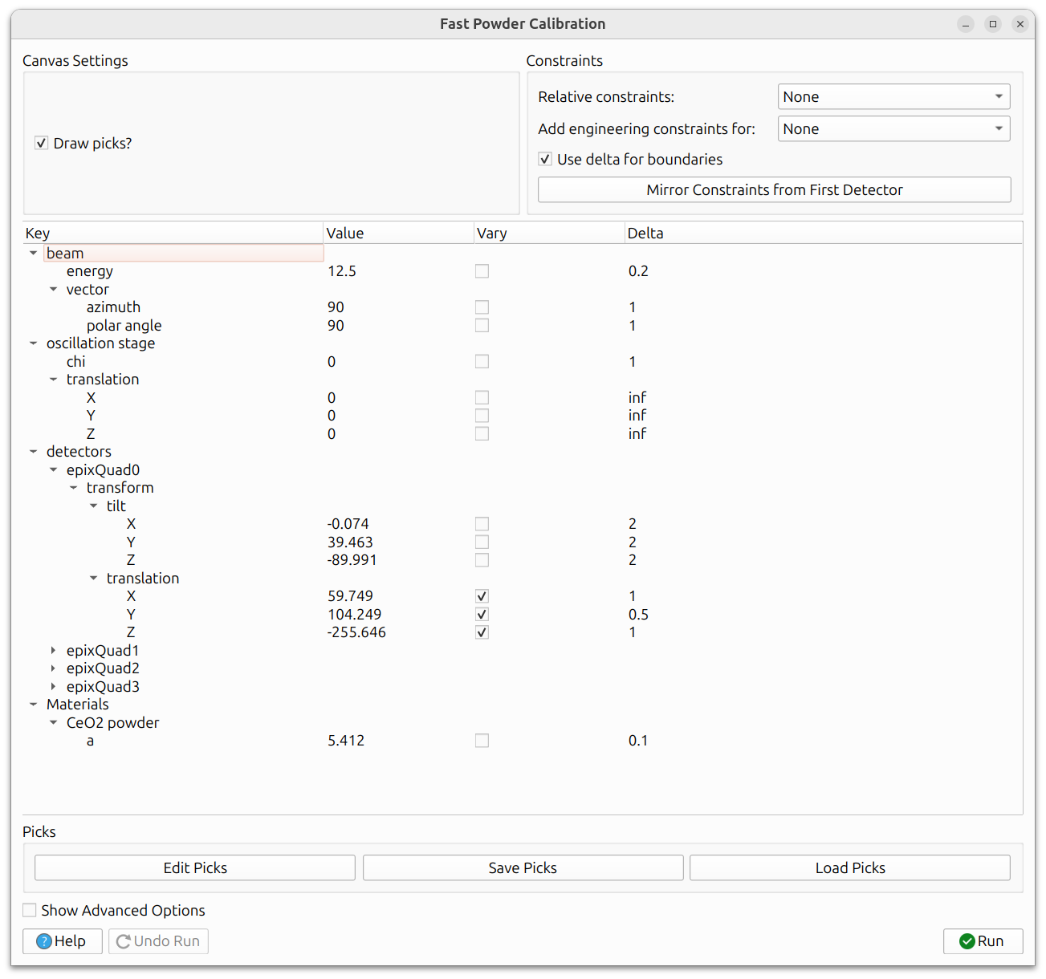Click the Key column header
The image size is (1046, 979).
(x=173, y=234)
